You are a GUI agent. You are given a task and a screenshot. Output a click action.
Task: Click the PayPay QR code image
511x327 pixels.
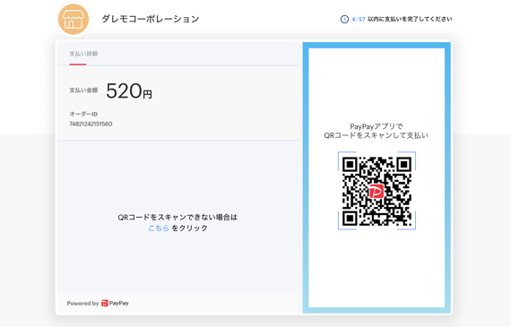tap(377, 191)
